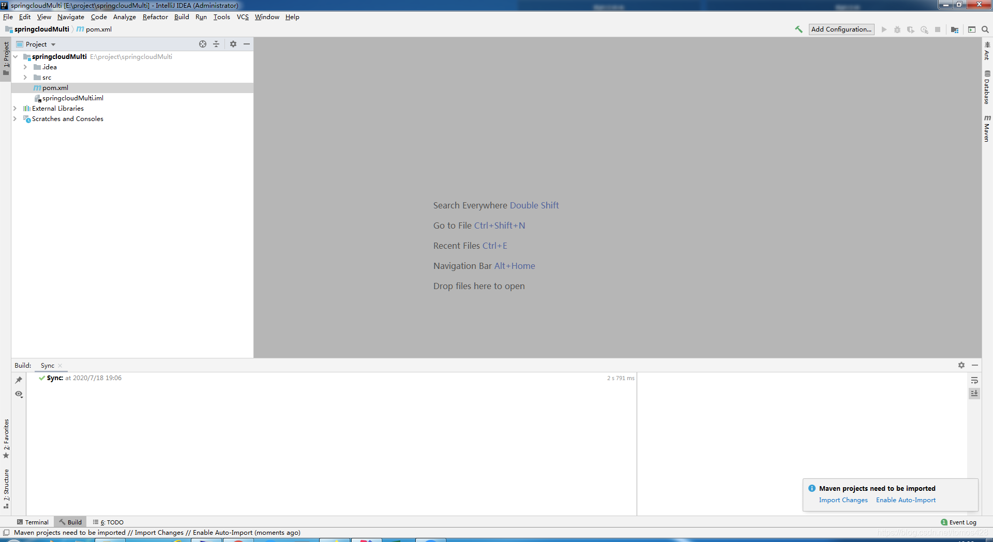The width and height of the screenshot is (993, 542).
Task: Click the Debug bug icon in the toolbar
Action: point(897,29)
